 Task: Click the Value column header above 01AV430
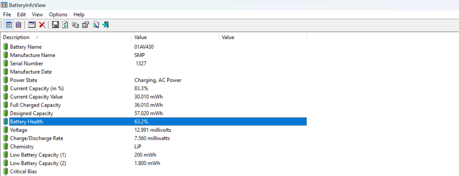coord(175,37)
